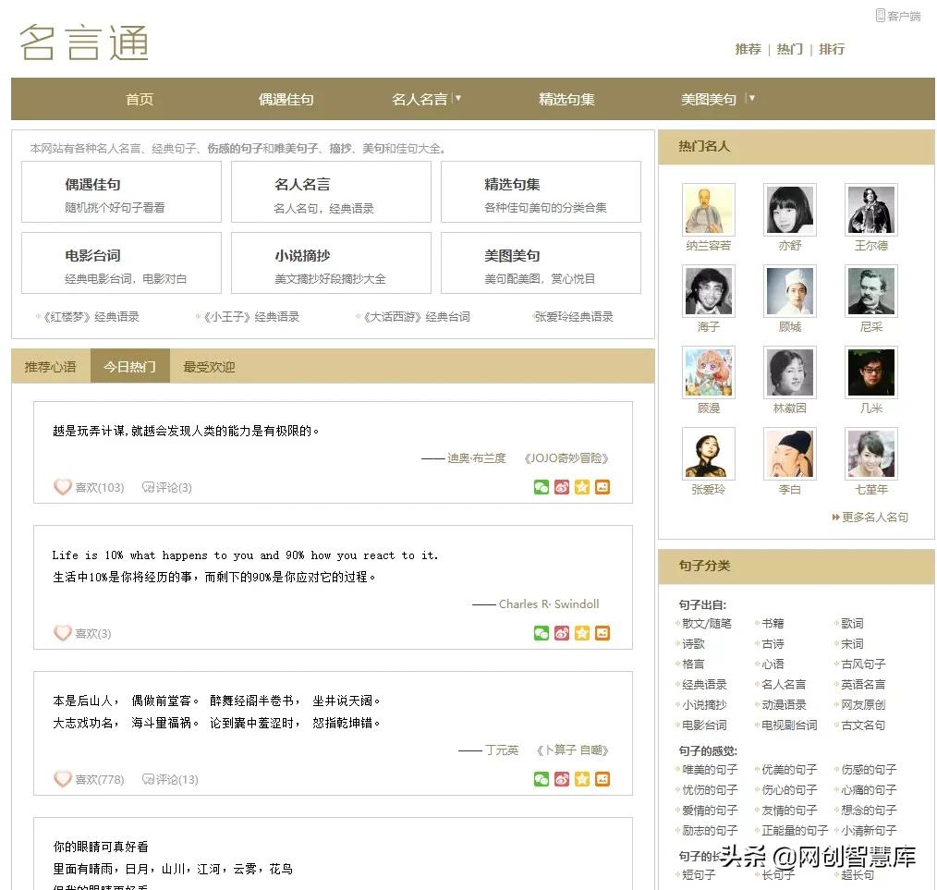Share the JOJO quote to WeChat
The width and height of the screenshot is (937, 890).
[x=541, y=487]
